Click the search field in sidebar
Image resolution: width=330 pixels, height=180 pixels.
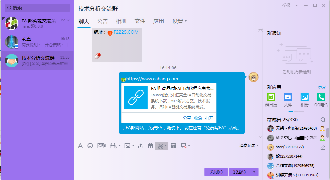(37, 8)
